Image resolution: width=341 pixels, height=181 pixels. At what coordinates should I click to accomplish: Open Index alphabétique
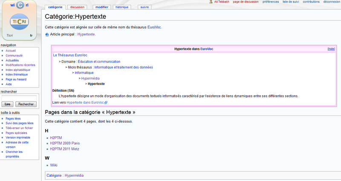pos(18,70)
